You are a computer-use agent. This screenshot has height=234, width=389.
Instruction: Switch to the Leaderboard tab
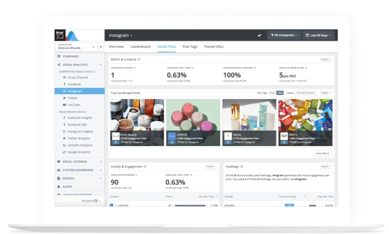[x=141, y=47]
